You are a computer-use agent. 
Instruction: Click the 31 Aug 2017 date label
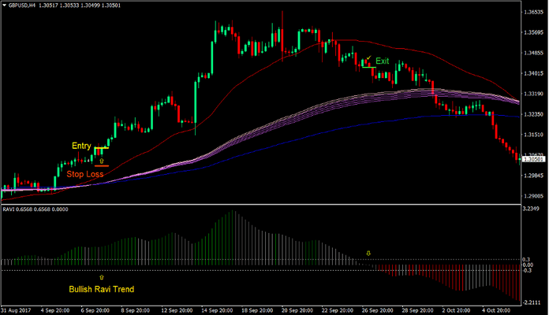coord(16,310)
